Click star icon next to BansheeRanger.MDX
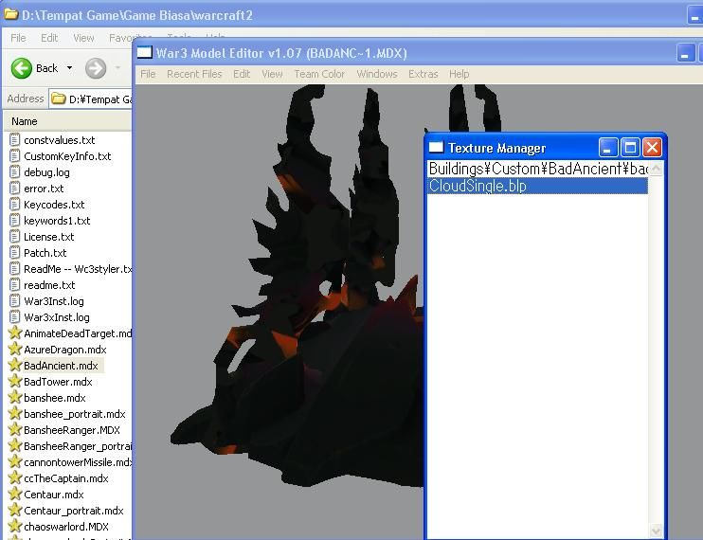Image resolution: width=703 pixels, height=540 pixels. point(15,430)
